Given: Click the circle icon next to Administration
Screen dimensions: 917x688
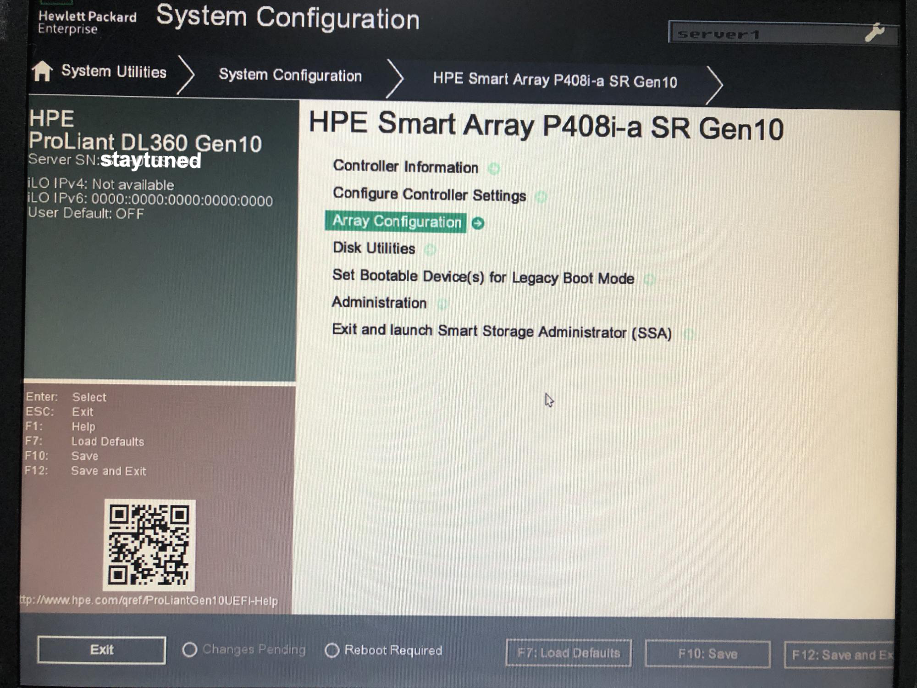Looking at the screenshot, I should (x=442, y=304).
